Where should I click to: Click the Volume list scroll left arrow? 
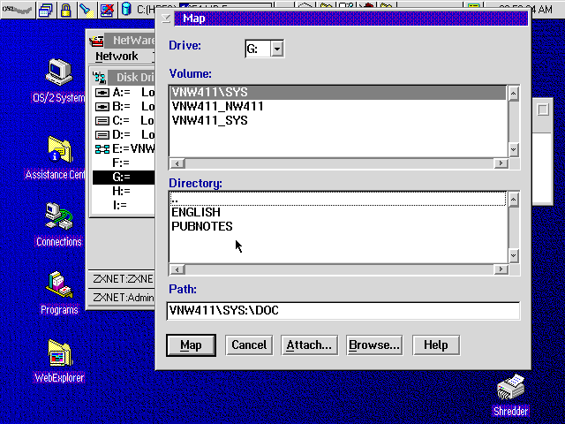click(x=177, y=163)
